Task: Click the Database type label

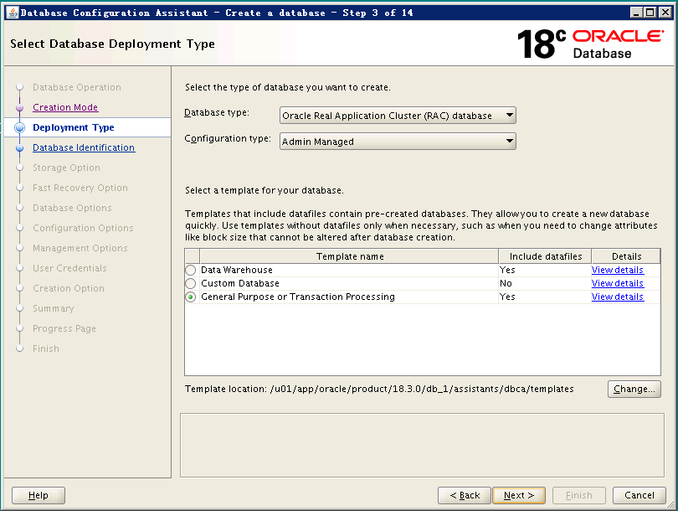Action: (x=217, y=113)
